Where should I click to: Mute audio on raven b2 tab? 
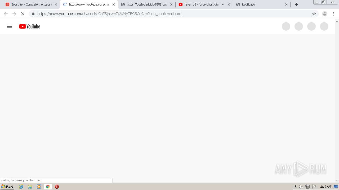tap(223, 4)
